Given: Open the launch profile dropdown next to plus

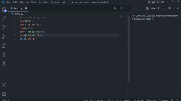Looking at the screenshot, I should tap(161, 8).
